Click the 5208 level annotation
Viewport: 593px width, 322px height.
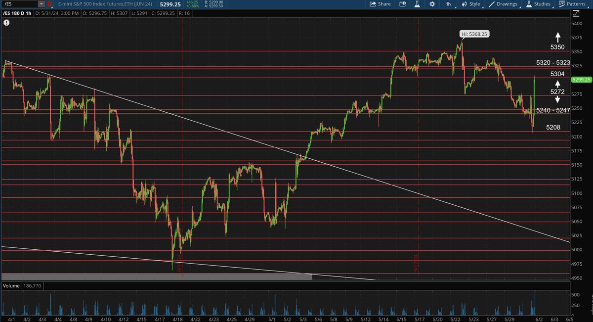tap(553, 127)
